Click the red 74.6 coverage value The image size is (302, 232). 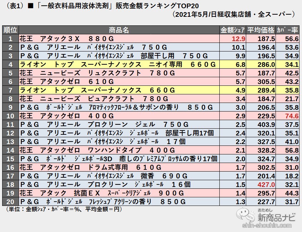(292, 116)
